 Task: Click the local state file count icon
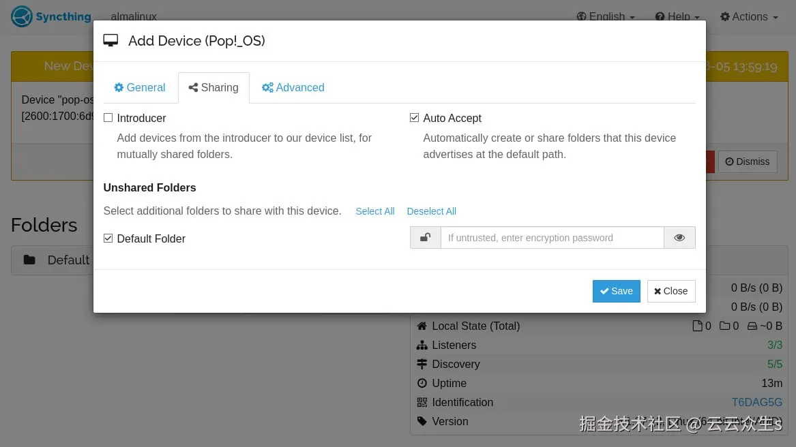tap(698, 326)
